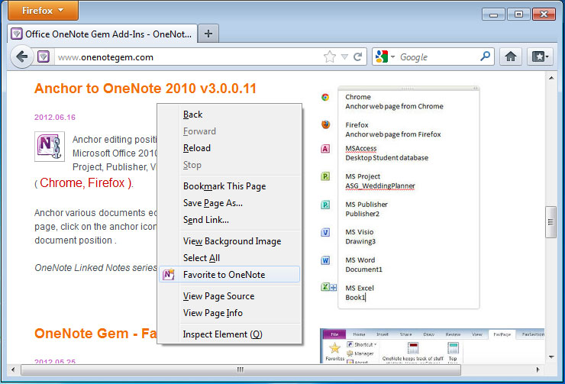Open the URL history dropdown arrow

coord(344,56)
